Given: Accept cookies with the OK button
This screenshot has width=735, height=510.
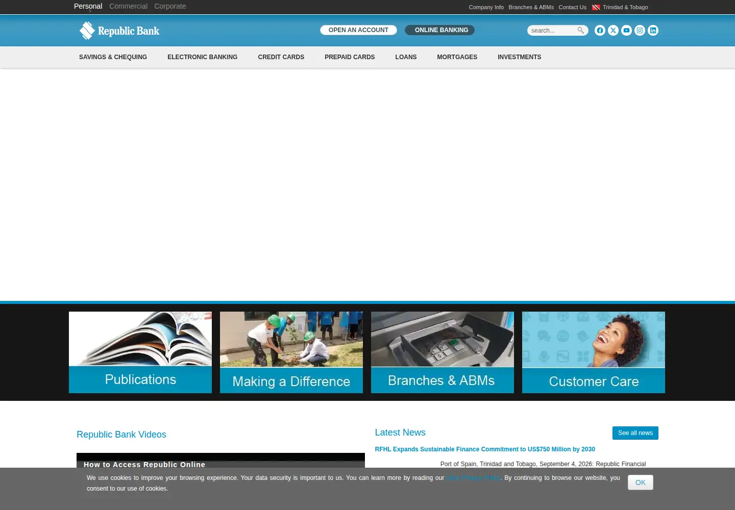Looking at the screenshot, I should coord(641,482).
